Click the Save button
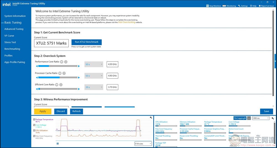 point(266,111)
